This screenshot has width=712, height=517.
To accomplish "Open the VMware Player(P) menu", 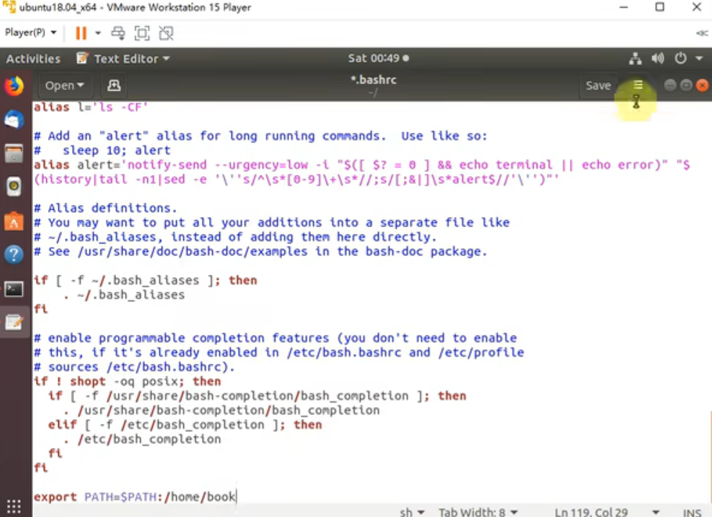I will (31, 32).
